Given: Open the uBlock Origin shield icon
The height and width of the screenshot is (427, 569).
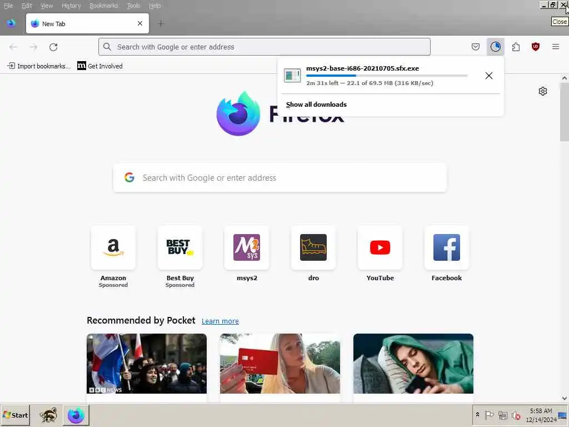Looking at the screenshot, I should (x=536, y=47).
